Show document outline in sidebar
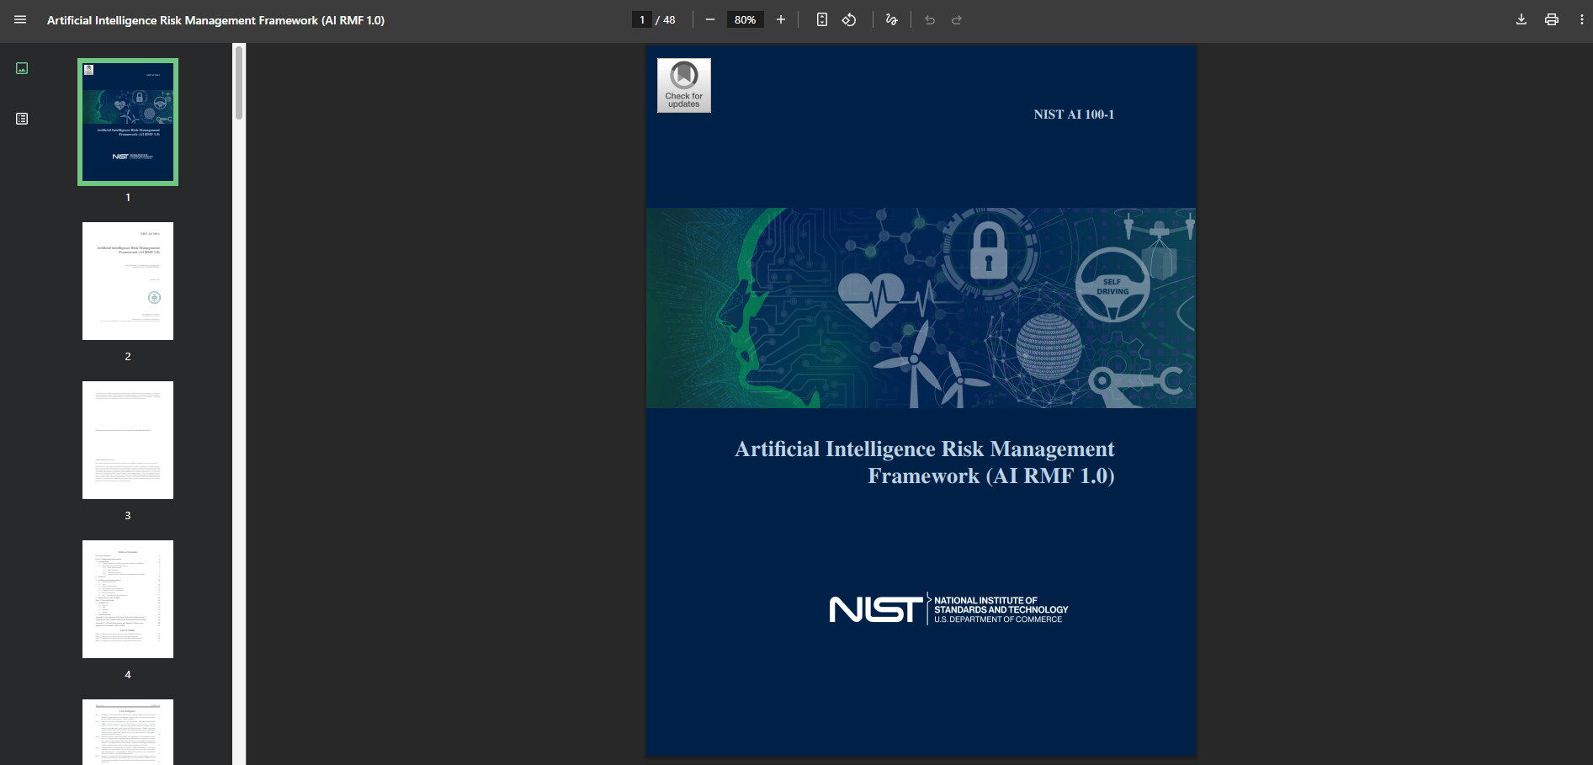1593x765 pixels. [x=22, y=119]
